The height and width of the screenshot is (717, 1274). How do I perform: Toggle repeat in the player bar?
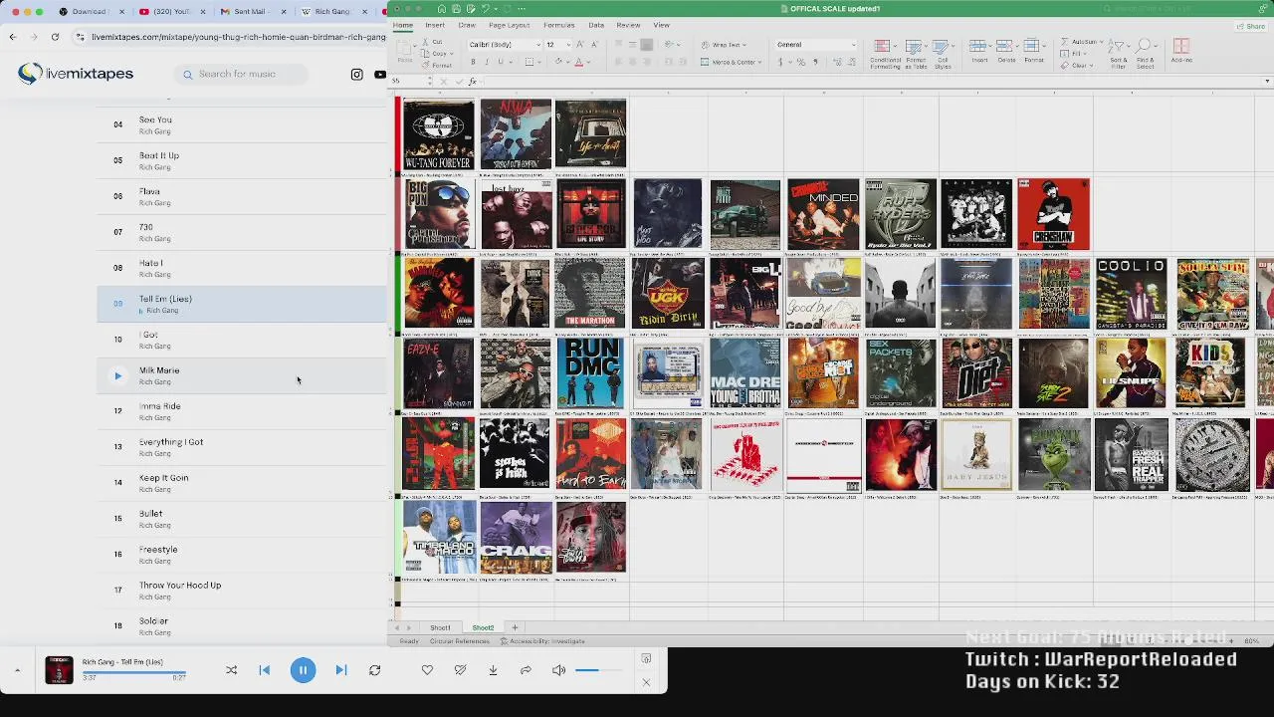coord(374,670)
